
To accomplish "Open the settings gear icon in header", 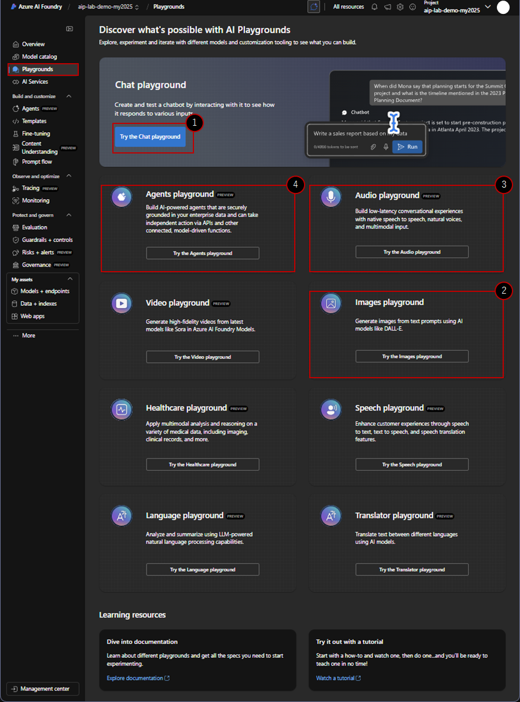I will click(400, 7).
